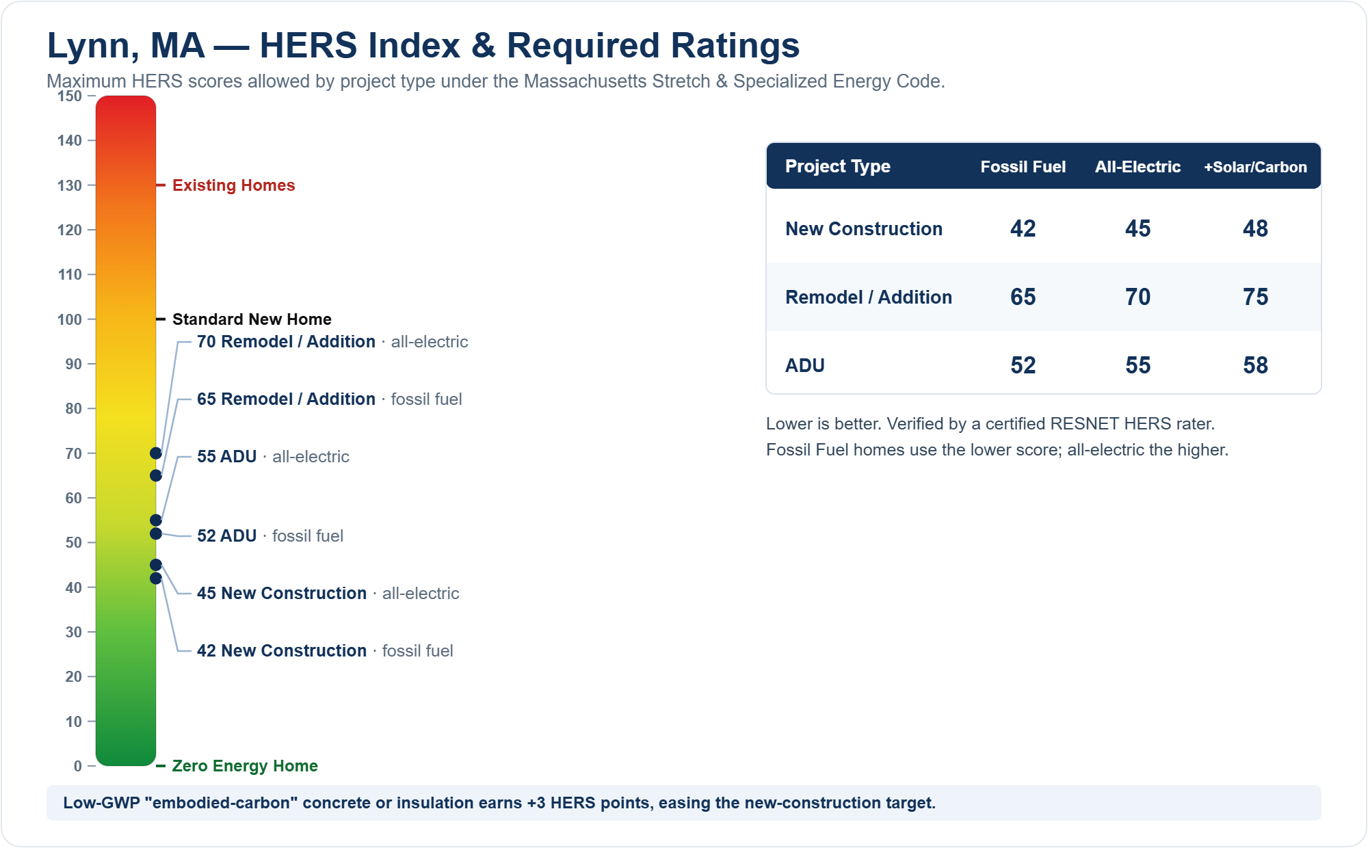The image size is (1368, 848).
Task: Click the axis tick label 20
Action: [74, 677]
